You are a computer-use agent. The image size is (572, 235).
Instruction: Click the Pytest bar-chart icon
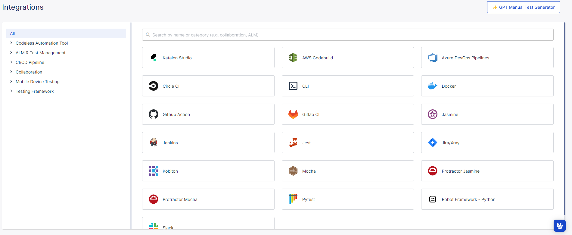(x=293, y=199)
